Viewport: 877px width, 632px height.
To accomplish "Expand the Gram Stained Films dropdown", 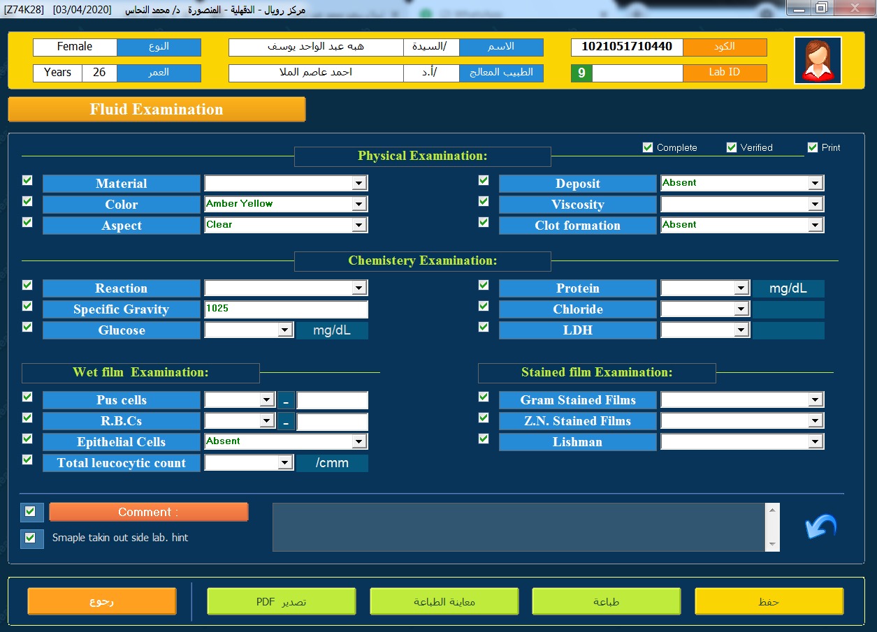I will tap(815, 399).
